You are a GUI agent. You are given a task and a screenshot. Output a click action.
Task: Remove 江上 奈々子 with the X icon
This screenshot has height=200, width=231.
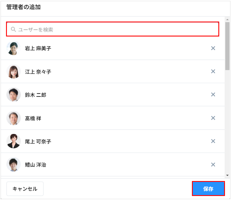pos(213,72)
